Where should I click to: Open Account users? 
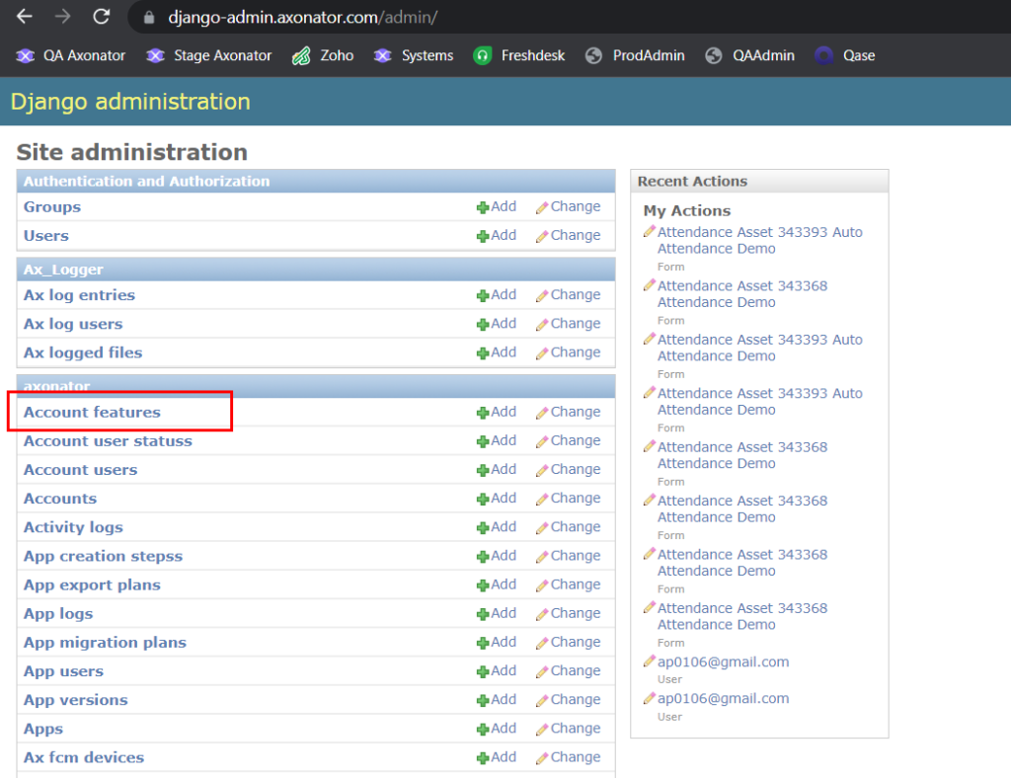point(81,470)
